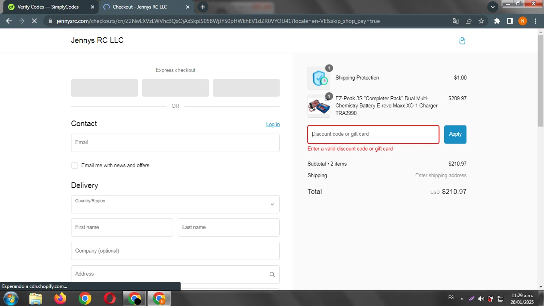Open the shopping bag cart icon
The image size is (544, 306).
pyautogui.click(x=462, y=41)
